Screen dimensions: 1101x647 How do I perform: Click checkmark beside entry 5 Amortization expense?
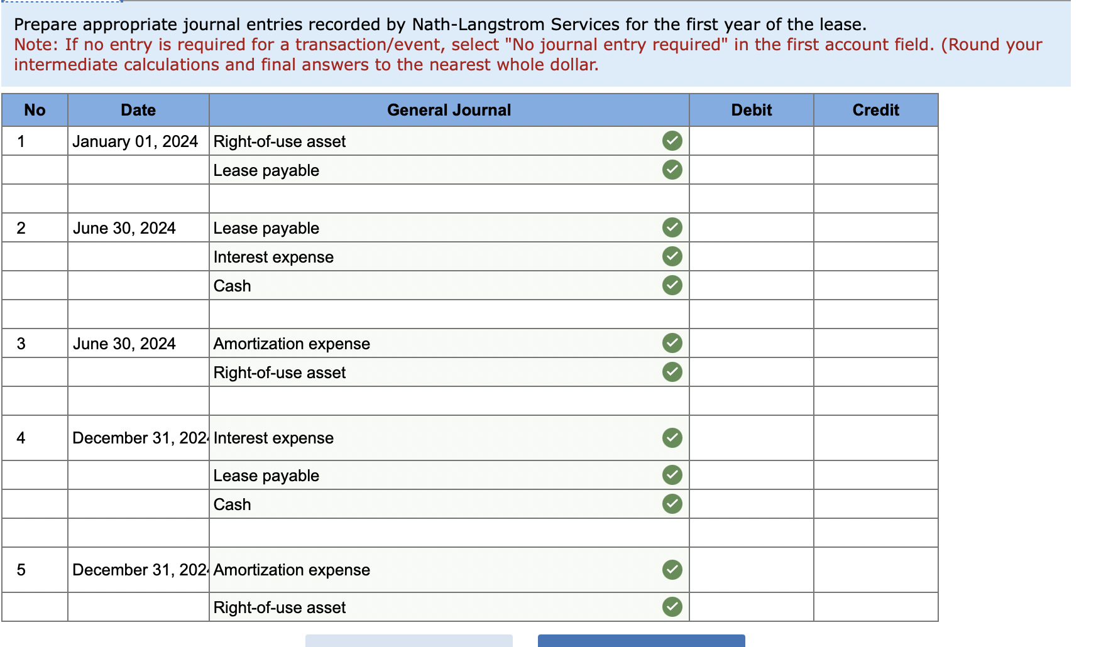[x=672, y=570]
